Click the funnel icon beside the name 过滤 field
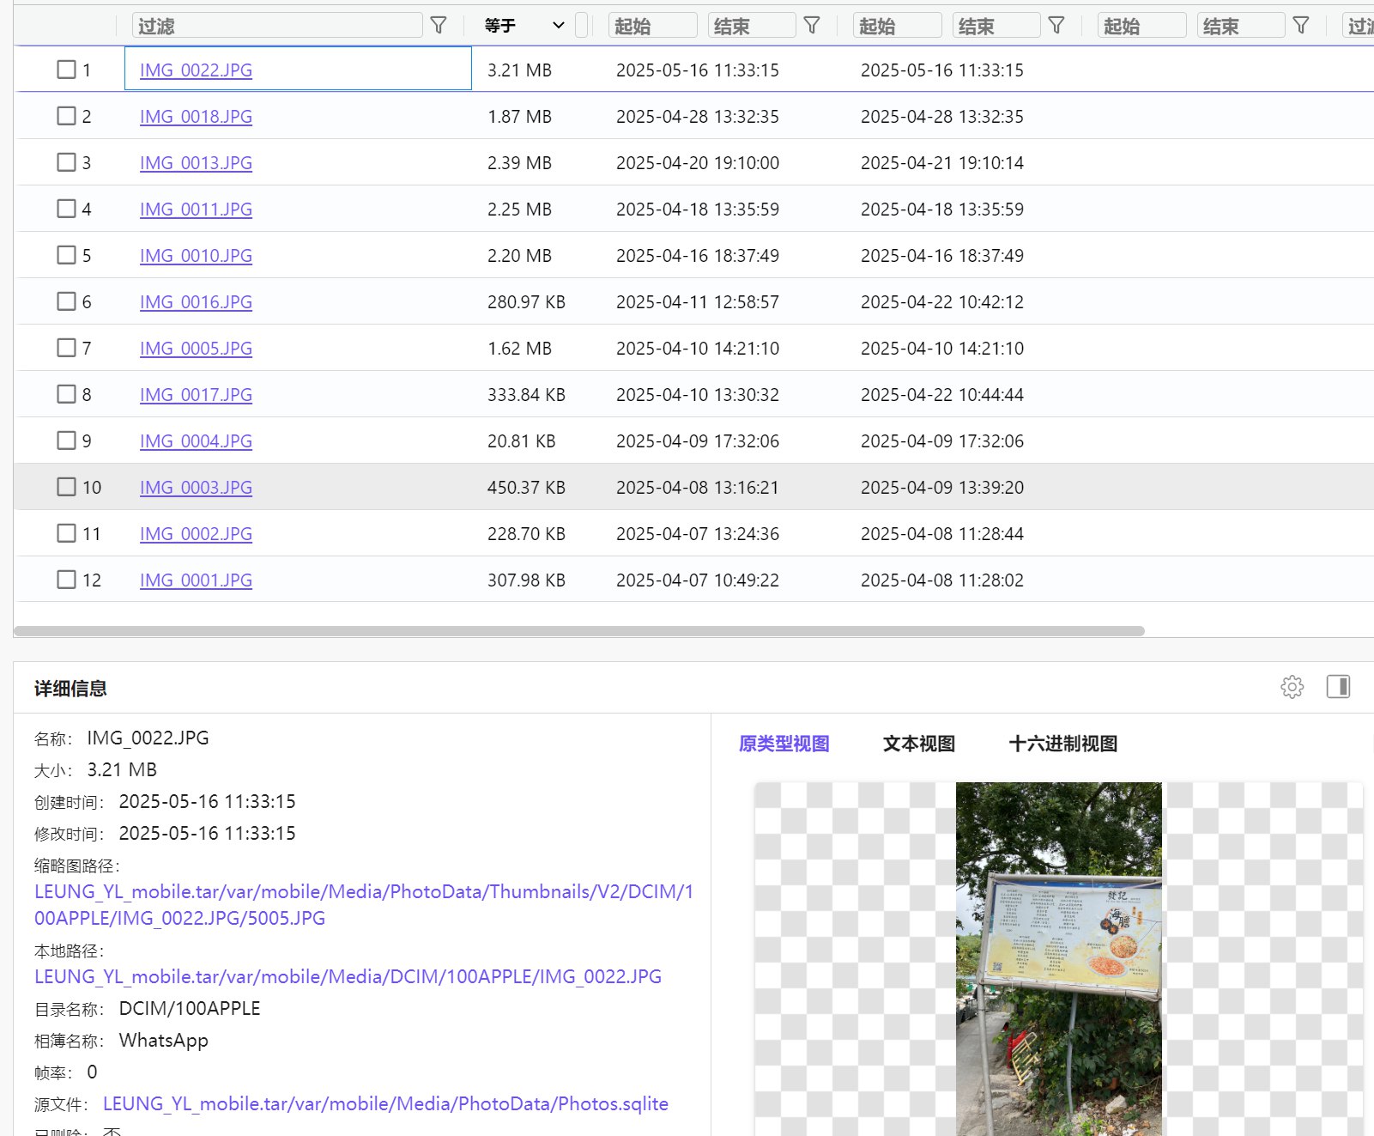 pyautogui.click(x=439, y=26)
